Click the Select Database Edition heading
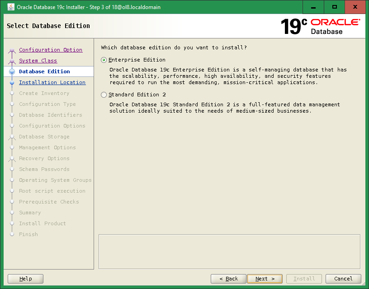The image size is (369, 289). [48, 26]
